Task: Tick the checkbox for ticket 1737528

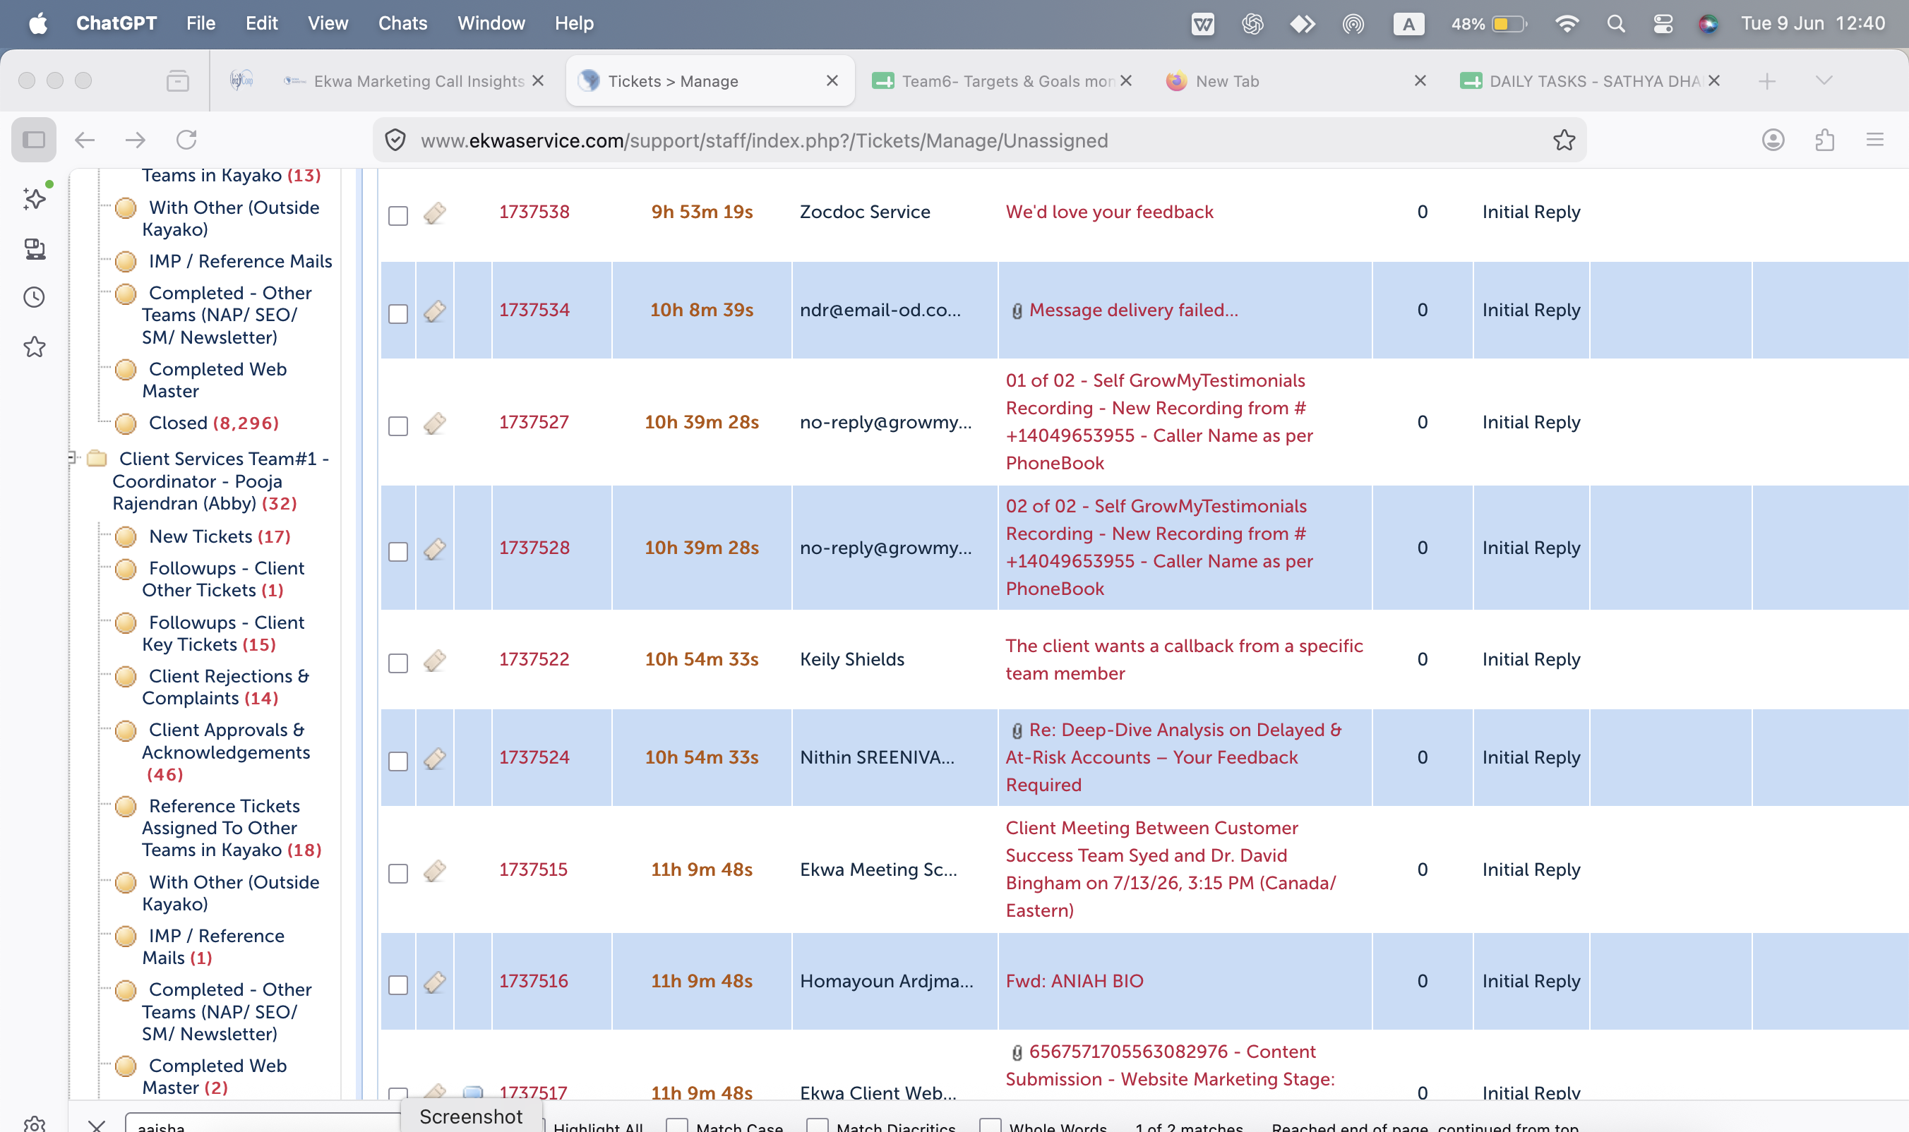Action: pos(398,551)
